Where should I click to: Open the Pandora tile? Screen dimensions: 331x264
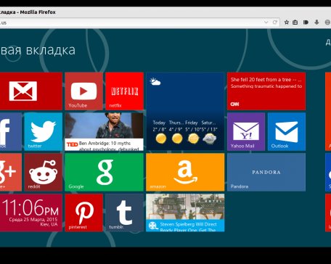266,172
